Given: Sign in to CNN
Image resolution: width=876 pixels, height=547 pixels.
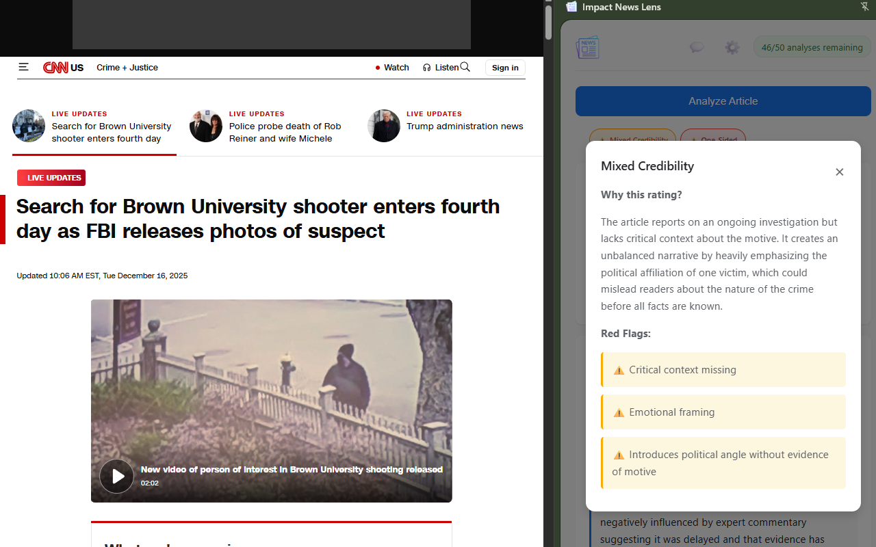Looking at the screenshot, I should coord(505,68).
